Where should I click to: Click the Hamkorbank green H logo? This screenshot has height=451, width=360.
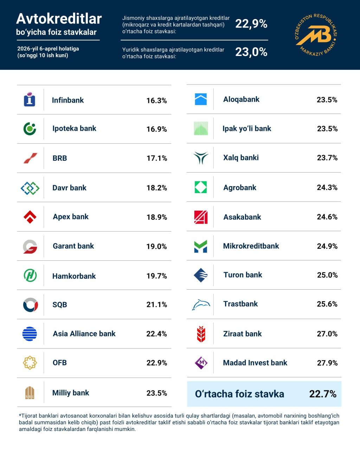click(x=30, y=276)
